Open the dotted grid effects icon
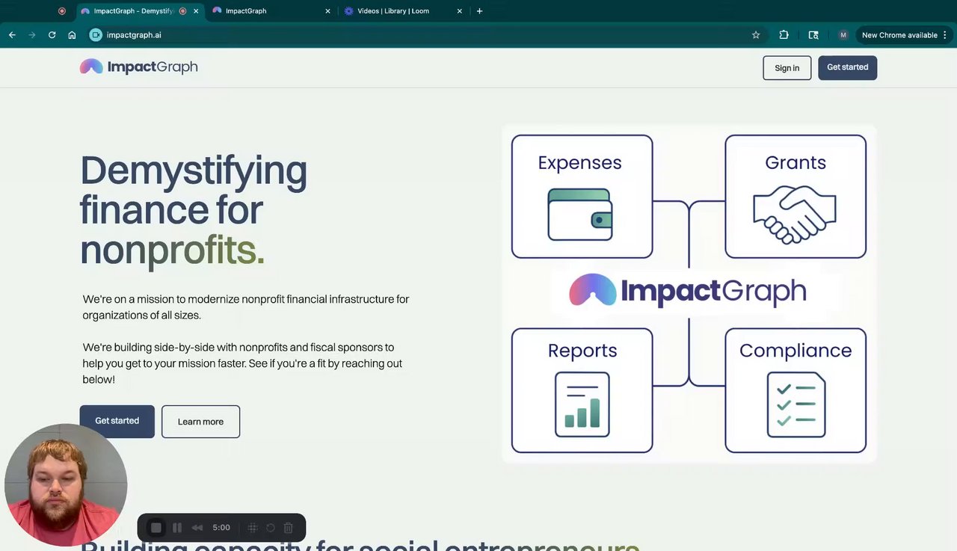The height and width of the screenshot is (551, 957). [253, 528]
